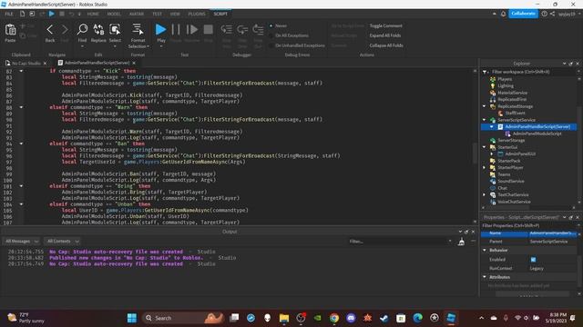
Task: Fold the code block at line 82
Action: click(x=21, y=71)
